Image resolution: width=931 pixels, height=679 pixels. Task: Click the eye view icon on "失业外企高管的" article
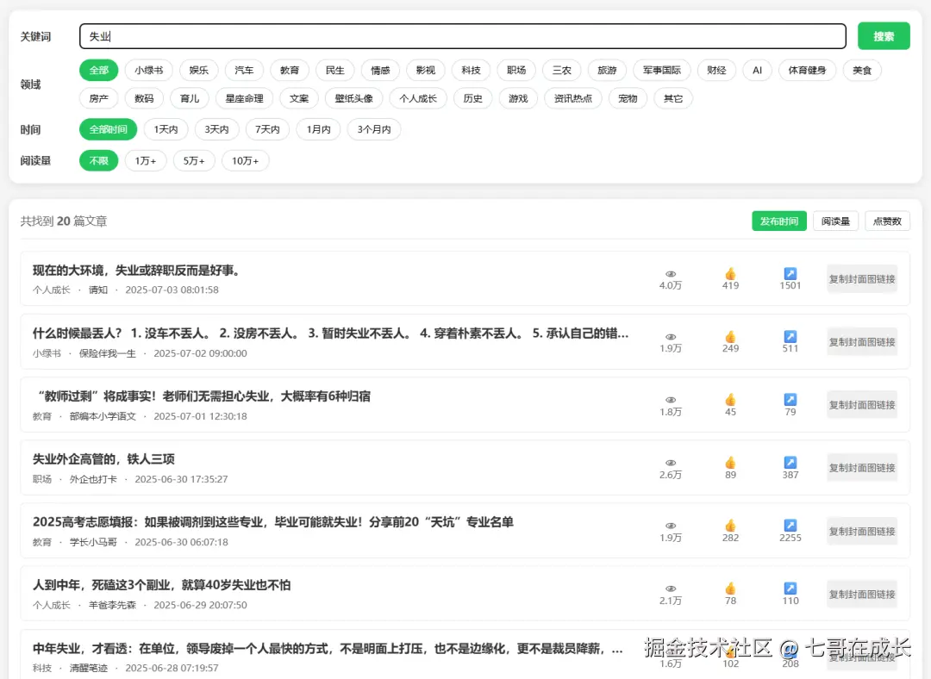[671, 463]
